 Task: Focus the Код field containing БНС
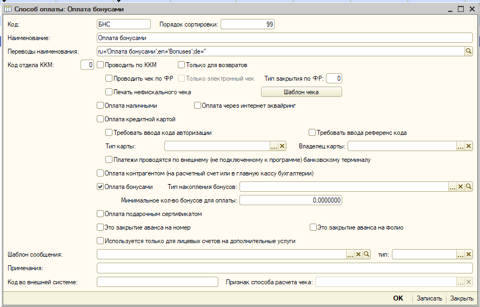[x=124, y=24]
